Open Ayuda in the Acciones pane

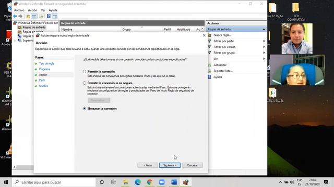218,77
